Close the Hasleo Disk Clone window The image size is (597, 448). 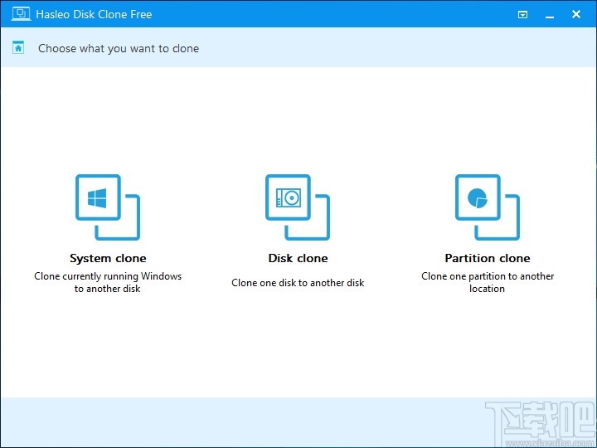pyautogui.click(x=576, y=14)
